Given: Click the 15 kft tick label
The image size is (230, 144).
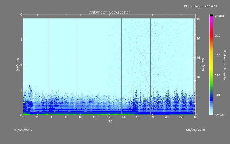Looking at the screenshot, I should (x=198, y=58).
